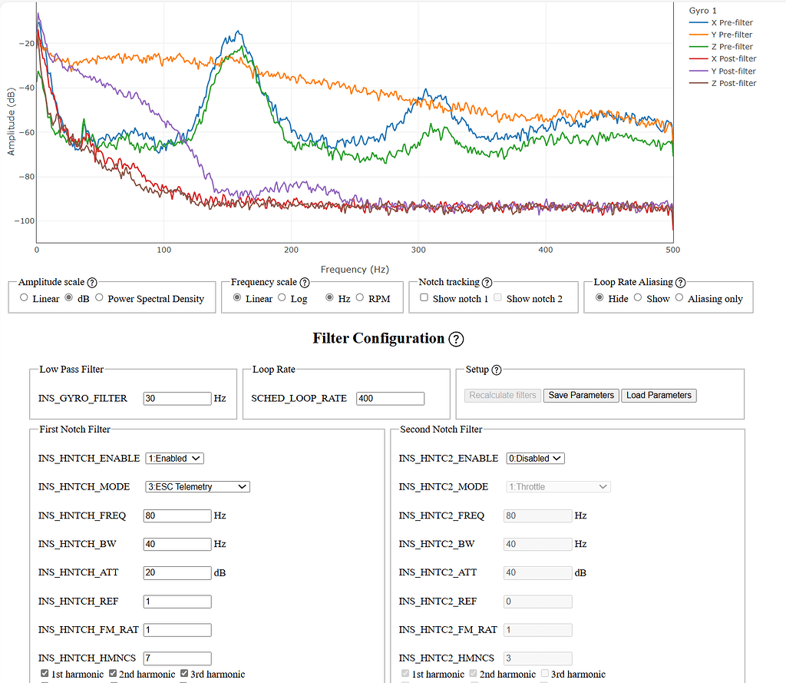
Task: Select Power Spectral Density amplitude scale
Action: (x=100, y=298)
